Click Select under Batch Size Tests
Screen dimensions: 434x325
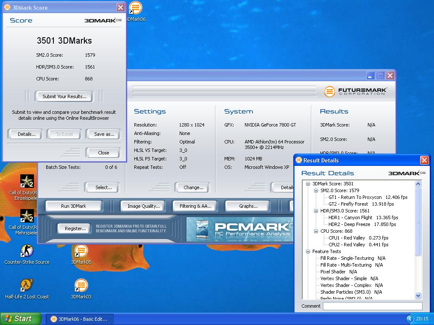pos(102,187)
